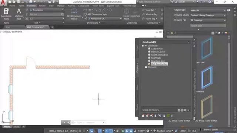The image size is (237, 133).
Task: Open the Help question mark icon
Action: pos(210,2)
